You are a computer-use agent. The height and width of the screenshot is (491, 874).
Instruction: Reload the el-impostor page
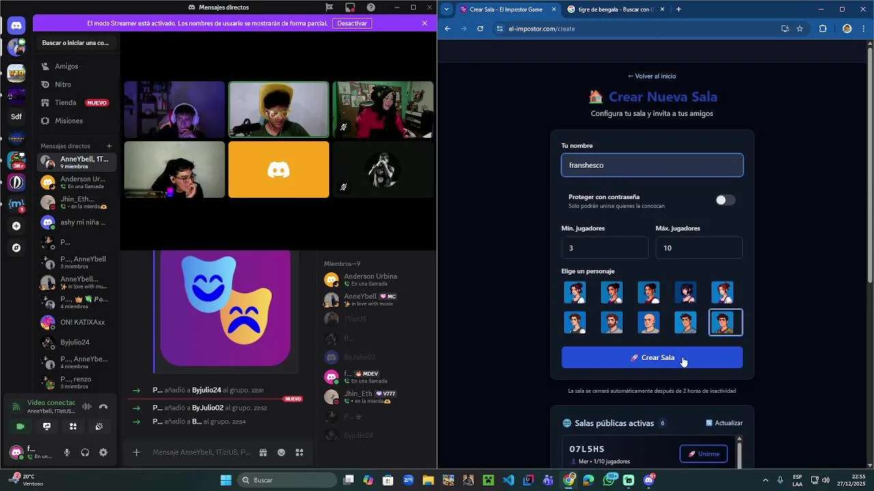480,29
